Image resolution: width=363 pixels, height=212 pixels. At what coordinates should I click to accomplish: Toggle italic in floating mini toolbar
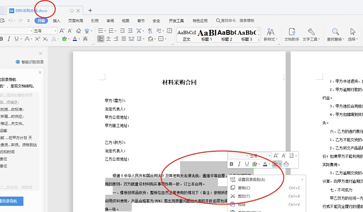point(239,164)
